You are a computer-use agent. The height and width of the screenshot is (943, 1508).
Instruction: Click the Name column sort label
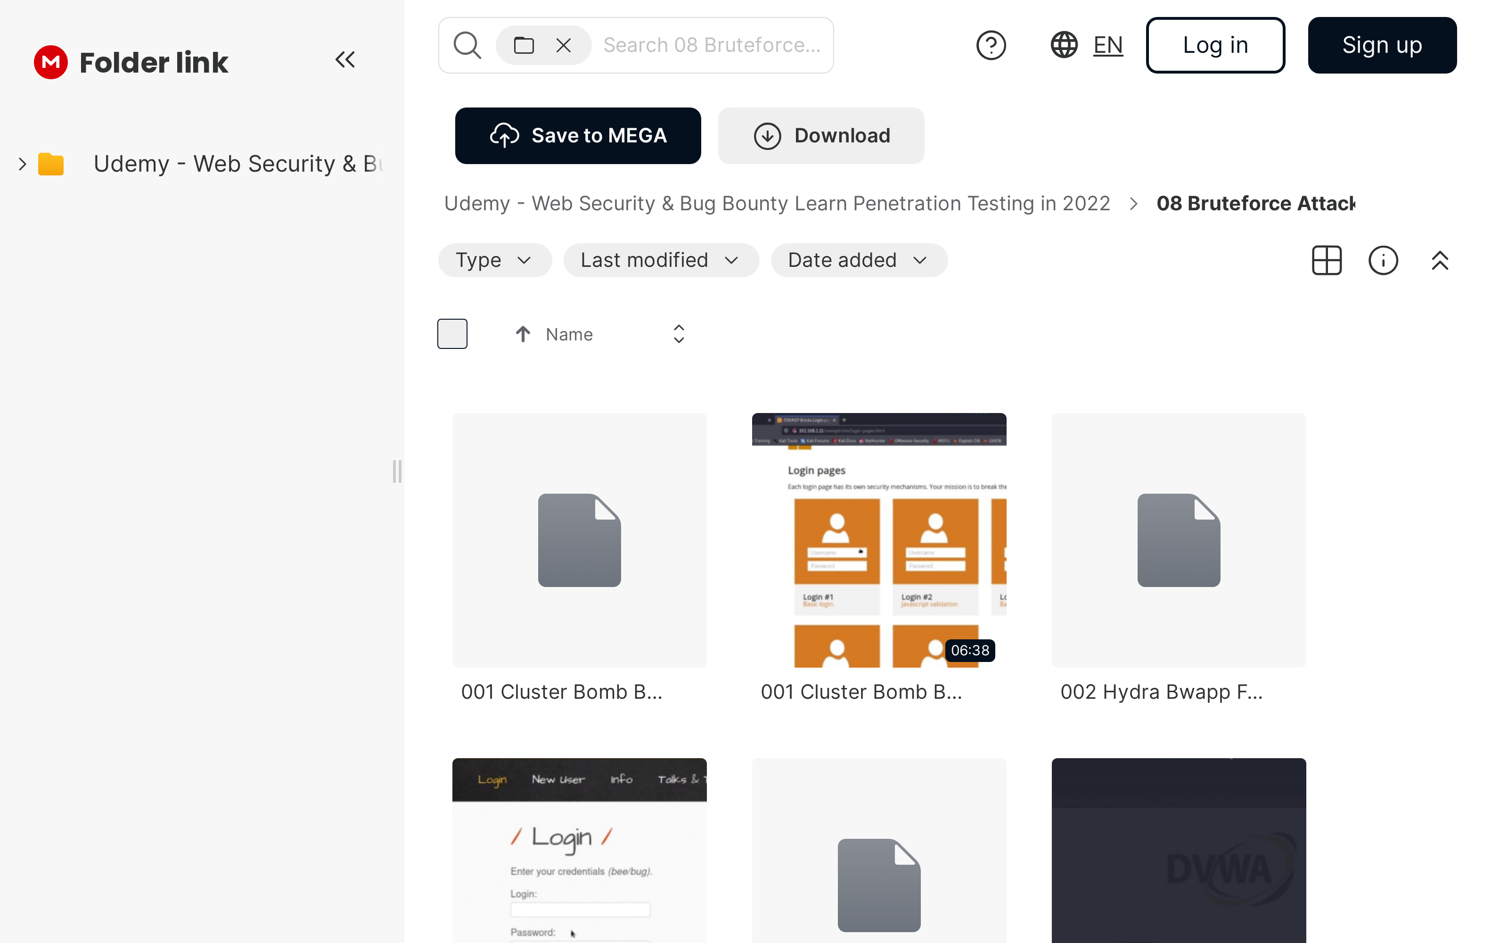(x=569, y=334)
